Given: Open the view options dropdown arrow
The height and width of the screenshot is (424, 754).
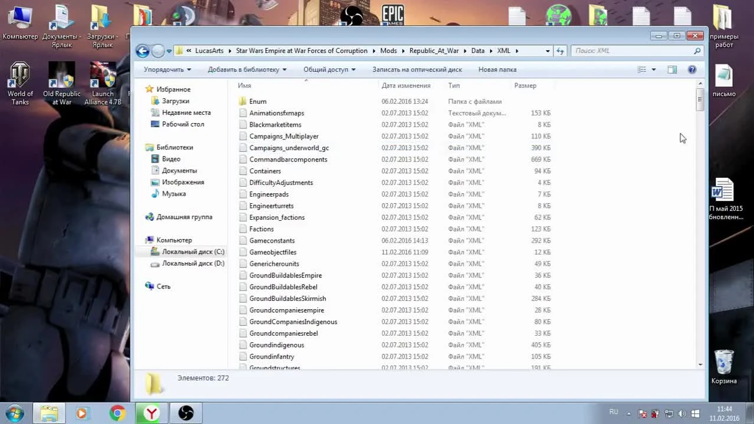Looking at the screenshot, I should [654, 69].
